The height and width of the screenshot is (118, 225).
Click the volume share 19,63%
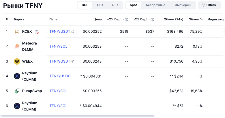click(196, 91)
